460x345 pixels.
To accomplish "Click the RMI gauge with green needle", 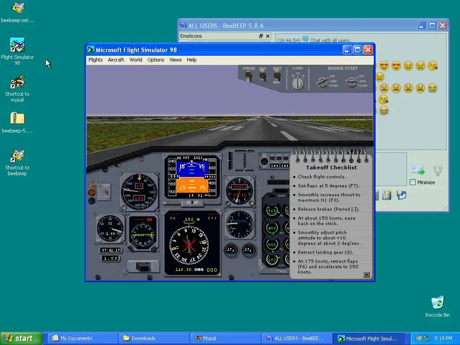I will coord(142,234).
